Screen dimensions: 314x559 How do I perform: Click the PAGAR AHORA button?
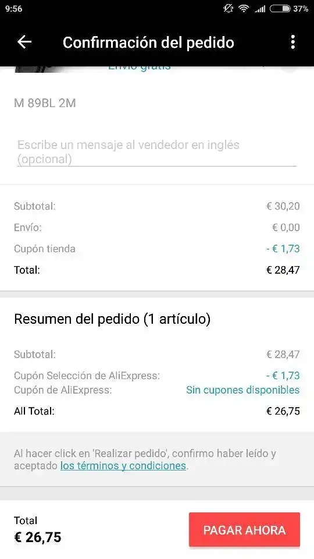[244, 529]
